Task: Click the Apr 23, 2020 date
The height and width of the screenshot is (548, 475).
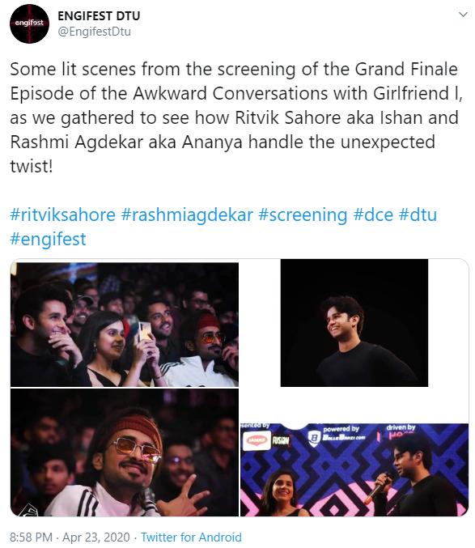Action: (96, 537)
